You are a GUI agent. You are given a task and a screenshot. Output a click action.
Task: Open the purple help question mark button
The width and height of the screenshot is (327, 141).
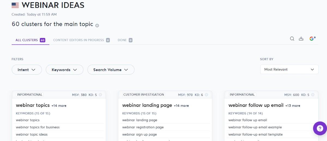point(320,128)
